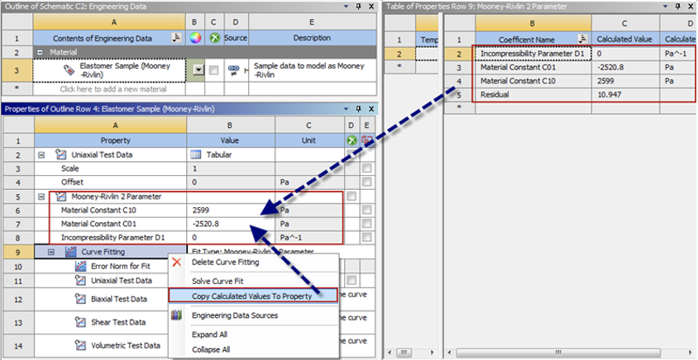Click the Description column header in Outline
698x360 pixels.
pos(312,38)
